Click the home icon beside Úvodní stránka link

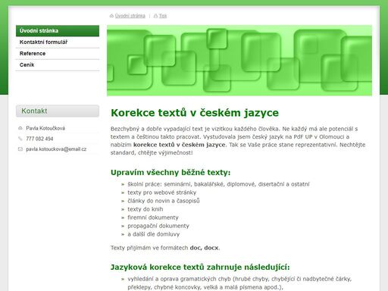click(111, 16)
